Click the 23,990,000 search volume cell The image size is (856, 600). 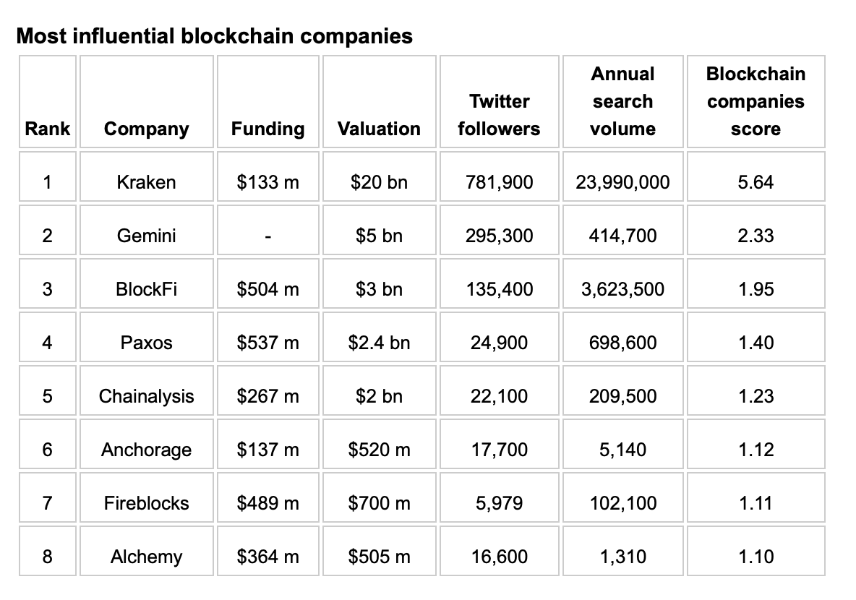(x=623, y=181)
